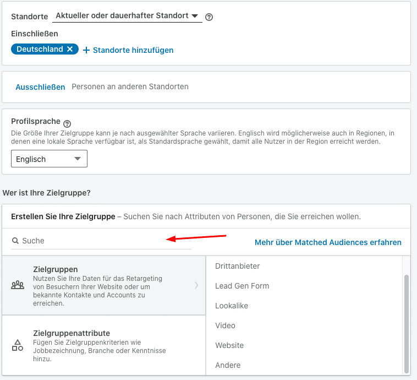417x380 pixels.
Task: Click 'Wer ist Ihre Zielgruppe?' heading
Action: coord(47,193)
